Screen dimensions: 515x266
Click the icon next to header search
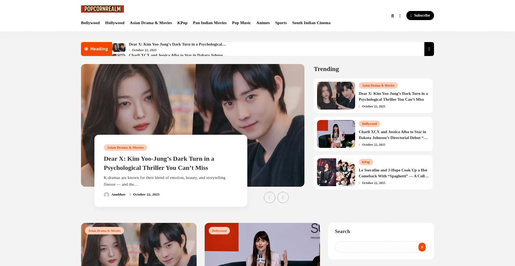point(400,16)
